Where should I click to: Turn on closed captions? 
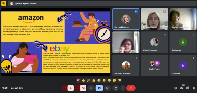[x=91, y=88]
